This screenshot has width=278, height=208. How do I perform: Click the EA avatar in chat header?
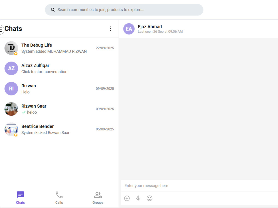coord(129,29)
